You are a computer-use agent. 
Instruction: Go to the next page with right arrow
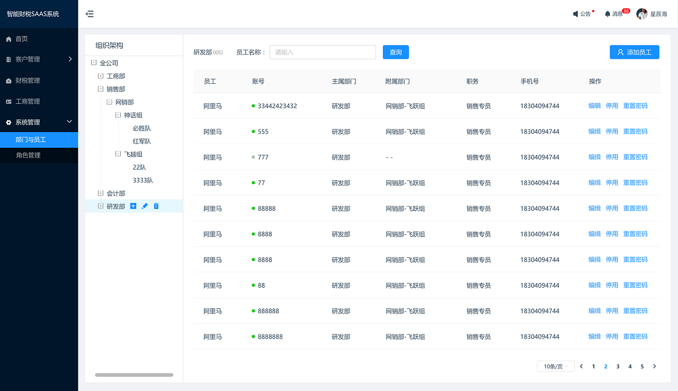point(655,366)
